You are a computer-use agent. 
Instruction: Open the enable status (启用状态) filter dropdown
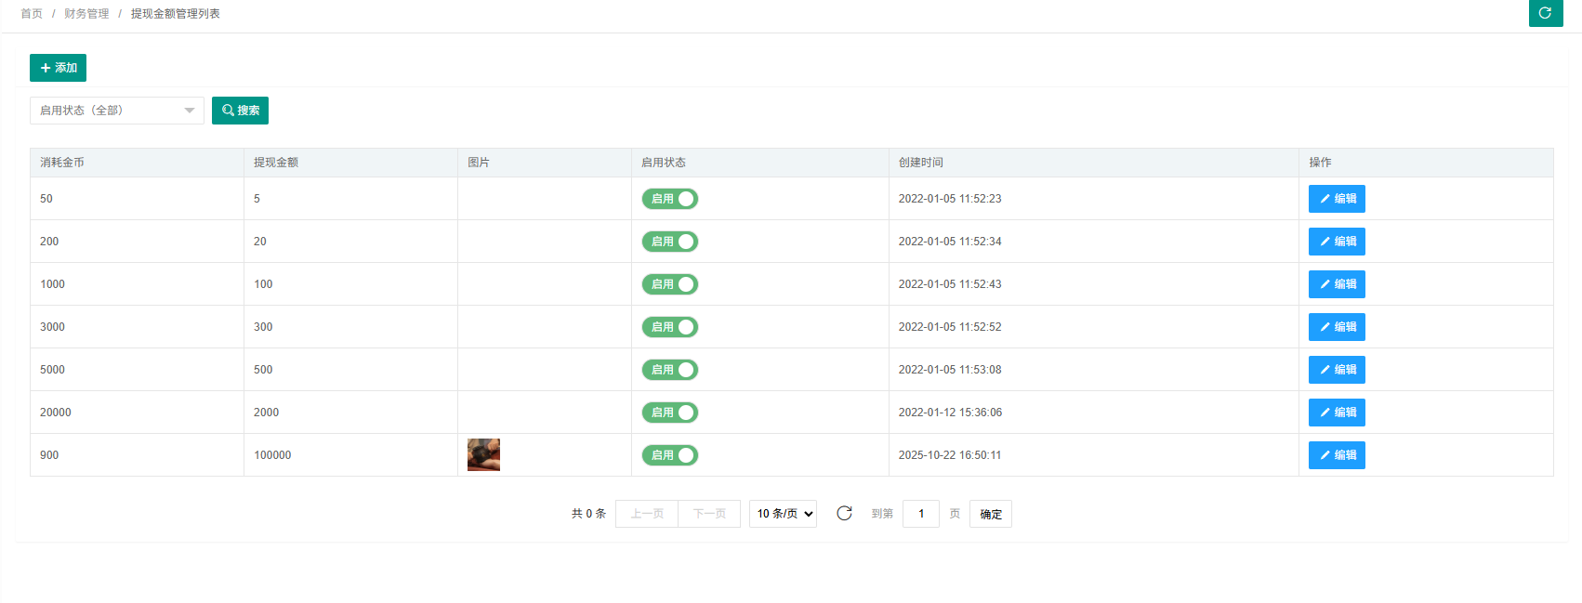(x=116, y=111)
